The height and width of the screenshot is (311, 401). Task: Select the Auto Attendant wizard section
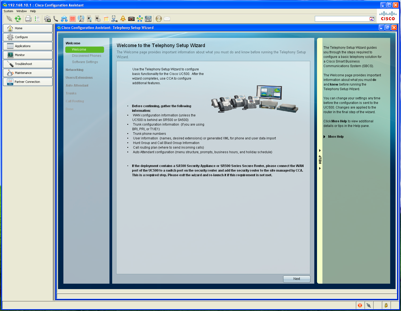click(x=77, y=86)
